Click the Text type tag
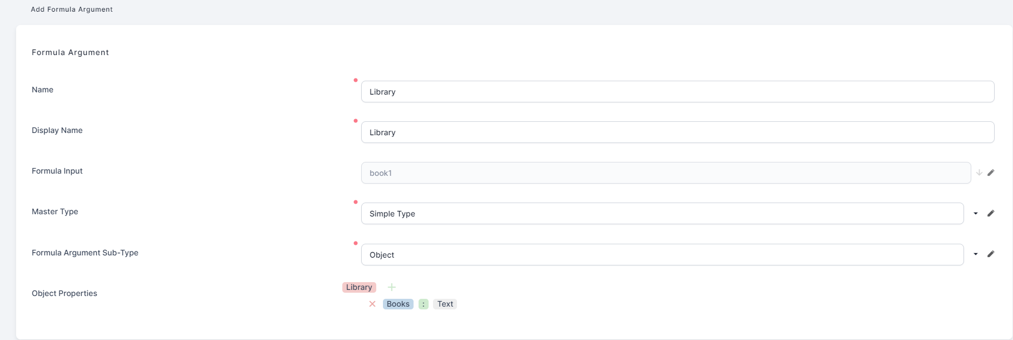The image size is (1013, 340). pos(445,304)
